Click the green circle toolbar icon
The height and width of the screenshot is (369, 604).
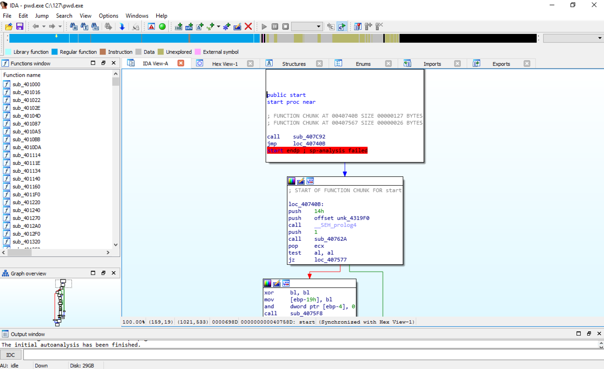coord(162,27)
